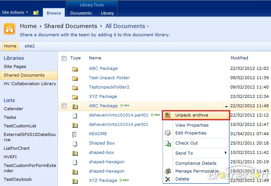Click the red X Delete icon
This screenshot has height=186, width=271.
coord(168,179)
